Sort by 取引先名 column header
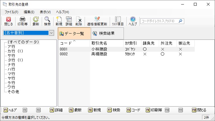Screen dimensions: 215x121 (x=107, y=43)
